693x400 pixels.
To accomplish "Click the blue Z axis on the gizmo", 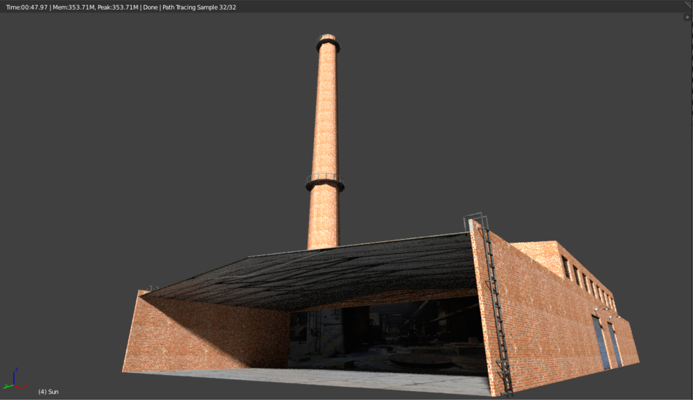I will 14,376.
